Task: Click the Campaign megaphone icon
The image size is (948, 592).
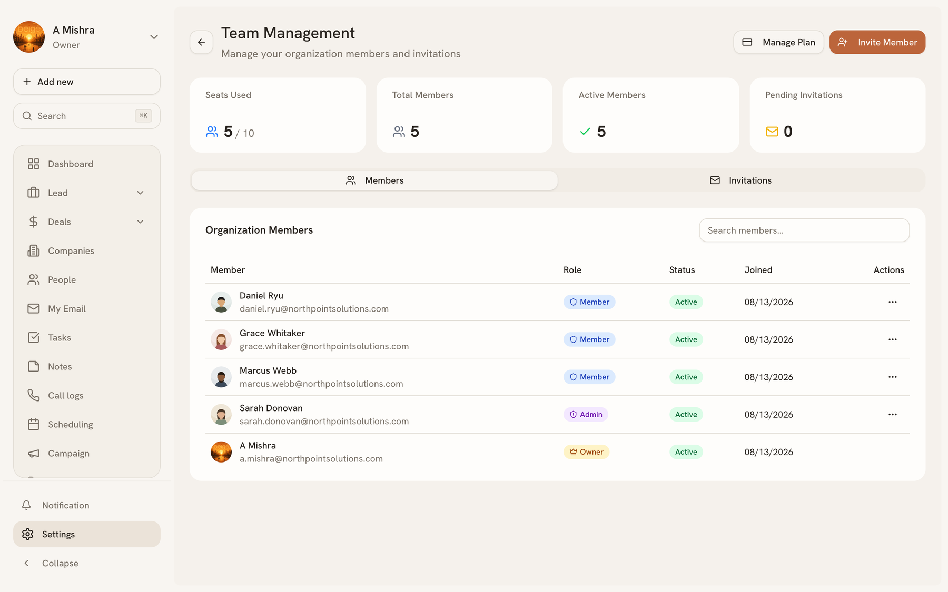Action: [x=33, y=453]
